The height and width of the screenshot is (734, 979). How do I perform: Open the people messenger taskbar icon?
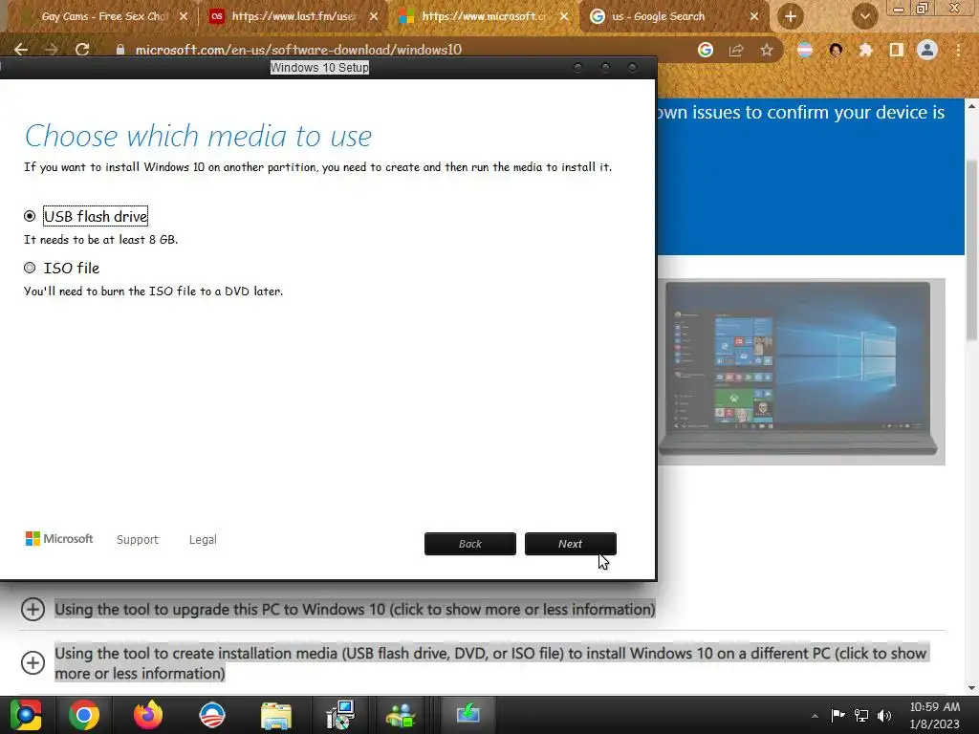401,715
